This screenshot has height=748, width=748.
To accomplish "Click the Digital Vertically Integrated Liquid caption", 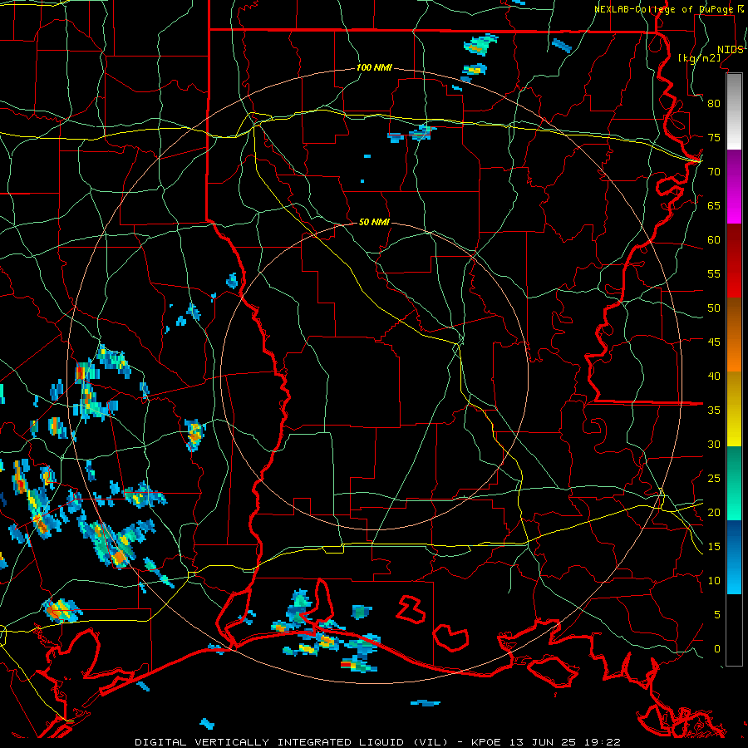I will pyautogui.click(x=376, y=742).
